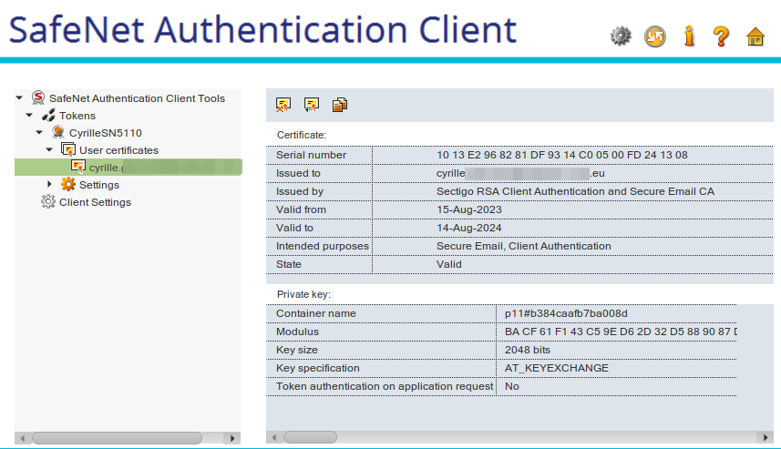Collapse the Tokens tree node
This screenshot has width=781, height=449.
[29, 116]
